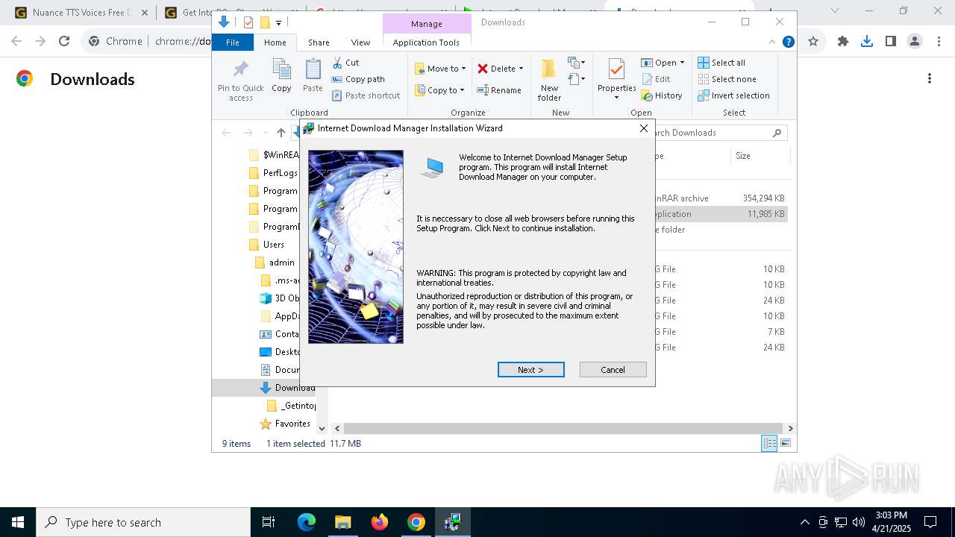Open the Application Tools tab
The image size is (955, 537).
426,43
